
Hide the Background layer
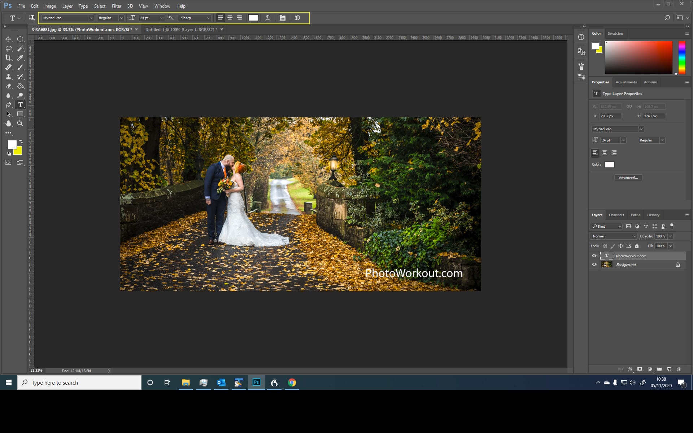(x=594, y=264)
